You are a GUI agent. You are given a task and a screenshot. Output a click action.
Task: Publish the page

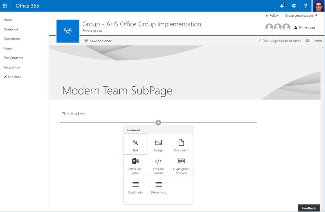pos(314,41)
